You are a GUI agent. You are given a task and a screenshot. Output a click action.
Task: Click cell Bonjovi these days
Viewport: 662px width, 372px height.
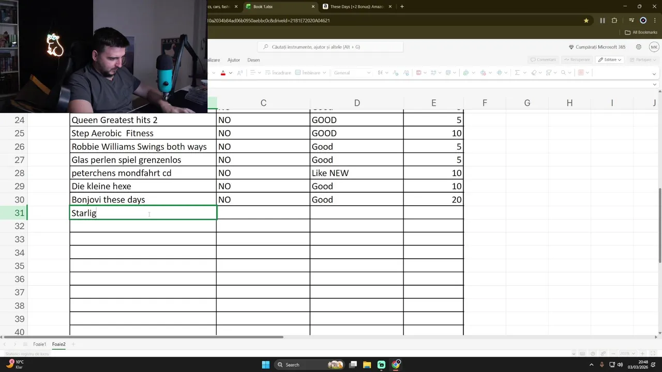tap(143, 199)
